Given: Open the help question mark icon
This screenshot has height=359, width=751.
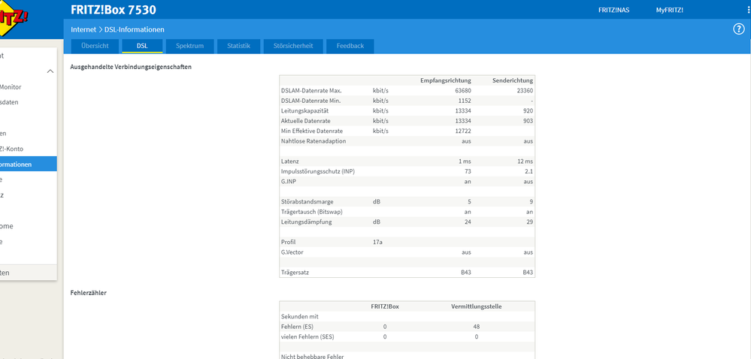Looking at the screenshot, I should click(738, 29).
